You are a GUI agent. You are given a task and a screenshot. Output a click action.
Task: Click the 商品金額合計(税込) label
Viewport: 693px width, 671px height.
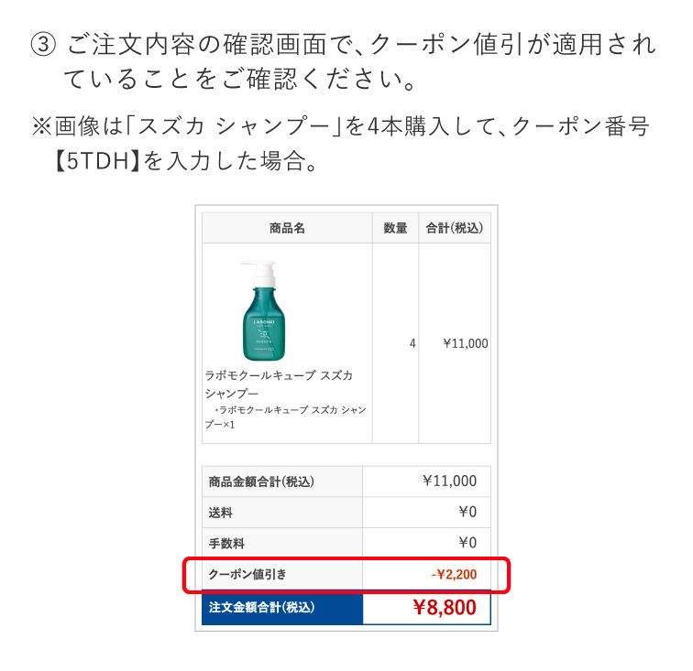point(261,482)
